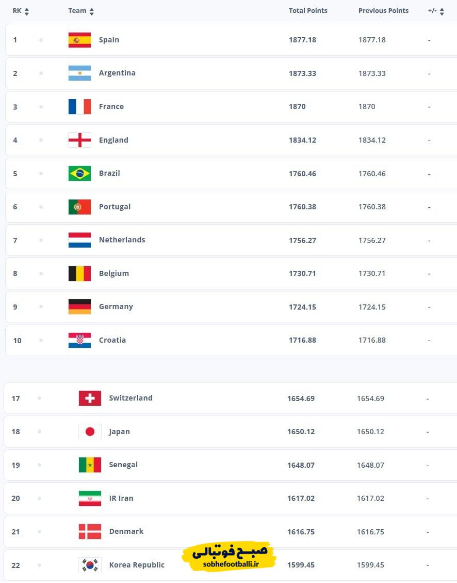Sort table by Team column arrows
Image resolution: width=457 pixels, height=583 pixels.
coord(91,11)
